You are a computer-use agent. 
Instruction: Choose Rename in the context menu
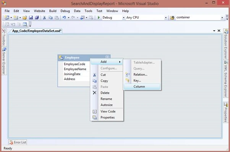(x=107, y=99)
